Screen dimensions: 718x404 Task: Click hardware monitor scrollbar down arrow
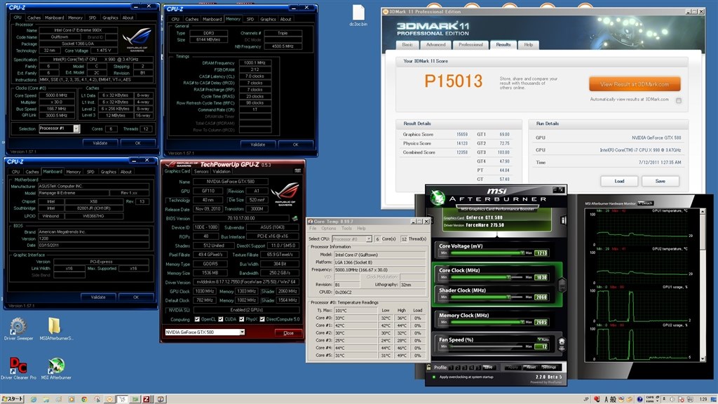[x=703, y=358]
